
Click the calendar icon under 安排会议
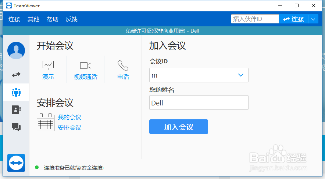[46, 122]
